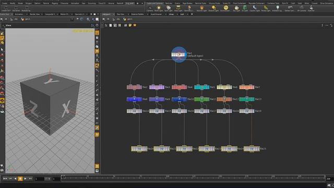
Task: Add a sticky note in network editor
Action: [130, 25]
